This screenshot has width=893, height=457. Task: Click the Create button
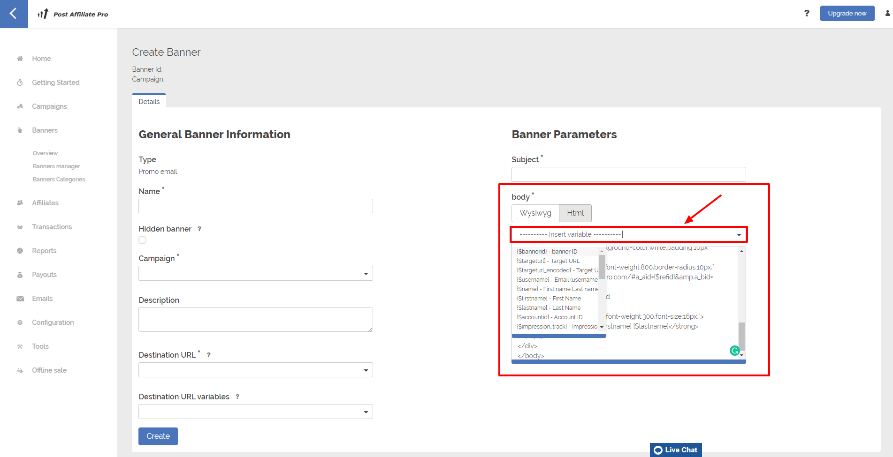tap(158, 436)
